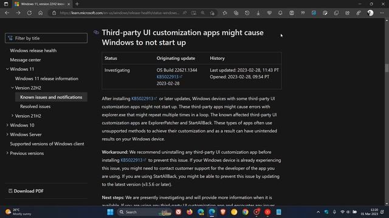
Task: Open Firefox from the taskbar
Action: pyautogui.click(x=190, y=212)
